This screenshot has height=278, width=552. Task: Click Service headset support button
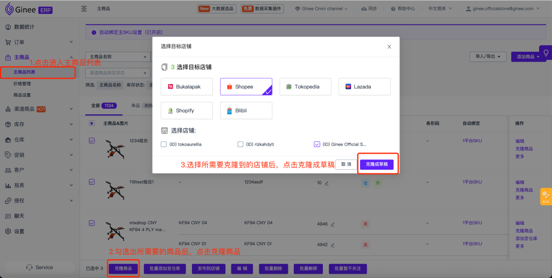pyautogui.click(x=39, y=267)
